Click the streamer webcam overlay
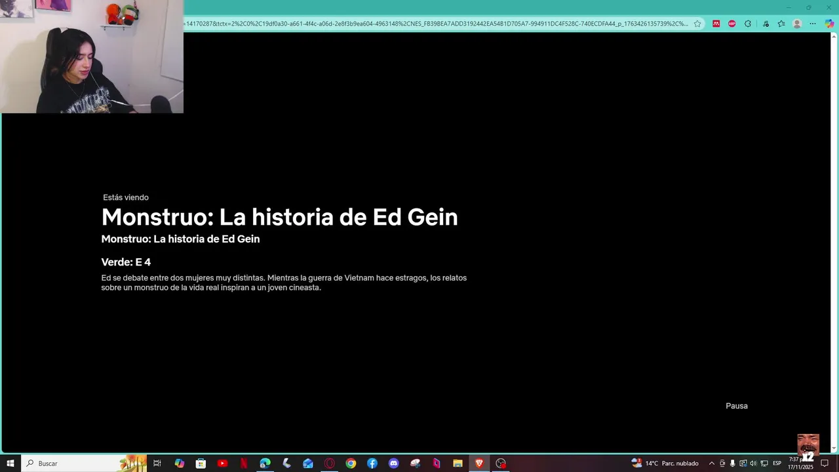The width and height of the screenshot is (839, 472). [x=92, y=56]
